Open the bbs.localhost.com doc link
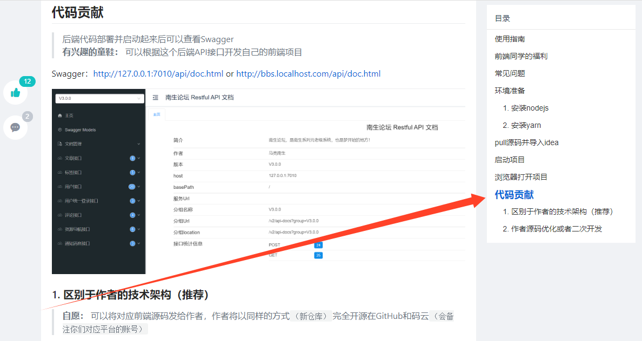The height and width of the screenshot is (341, 642). tap(308, 74)
